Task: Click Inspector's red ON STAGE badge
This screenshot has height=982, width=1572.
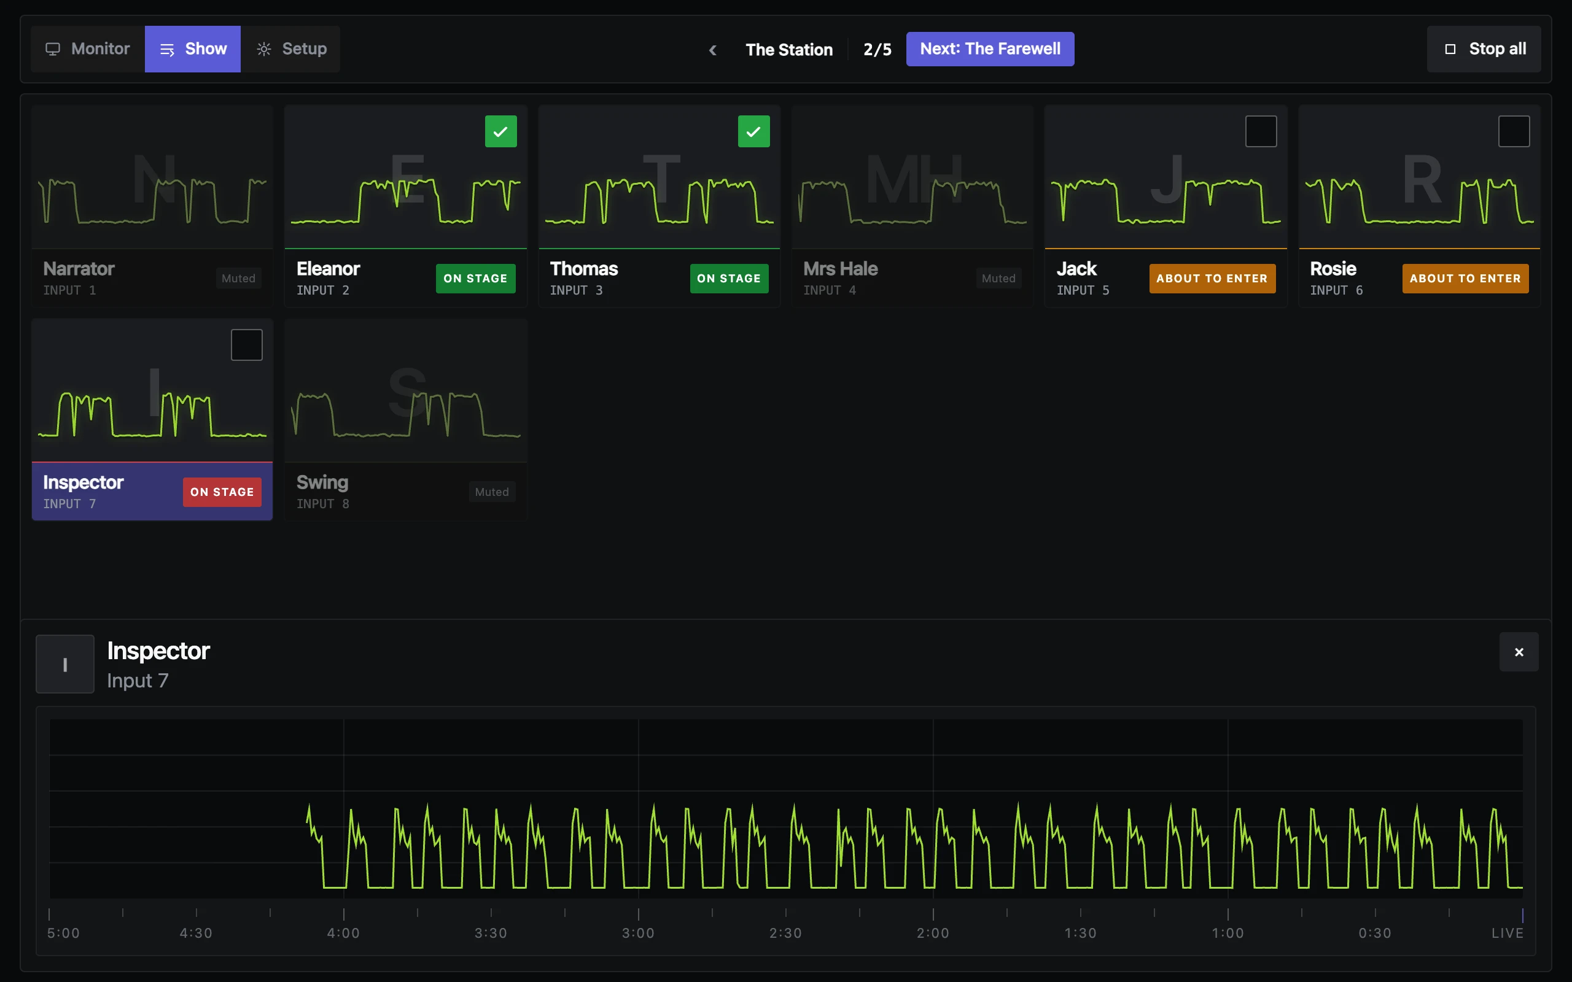Action: coord(222,492)
